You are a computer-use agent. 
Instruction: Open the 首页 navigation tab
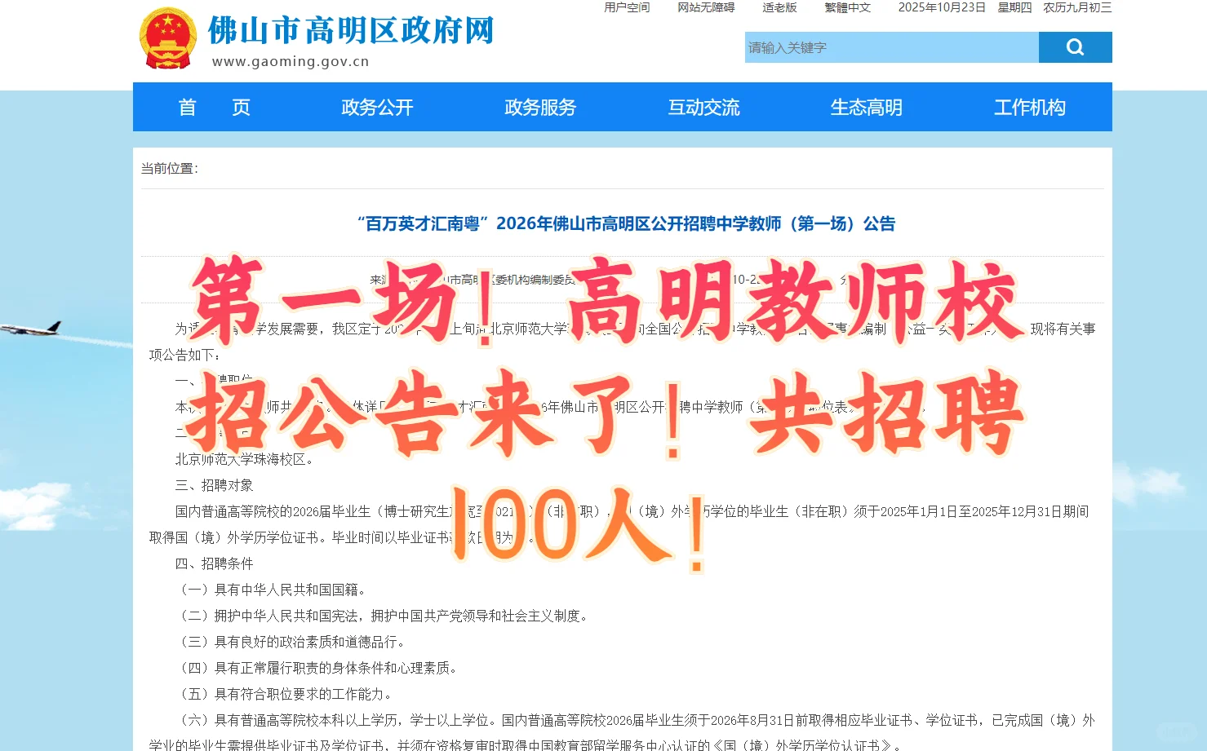tap(214, 107)
